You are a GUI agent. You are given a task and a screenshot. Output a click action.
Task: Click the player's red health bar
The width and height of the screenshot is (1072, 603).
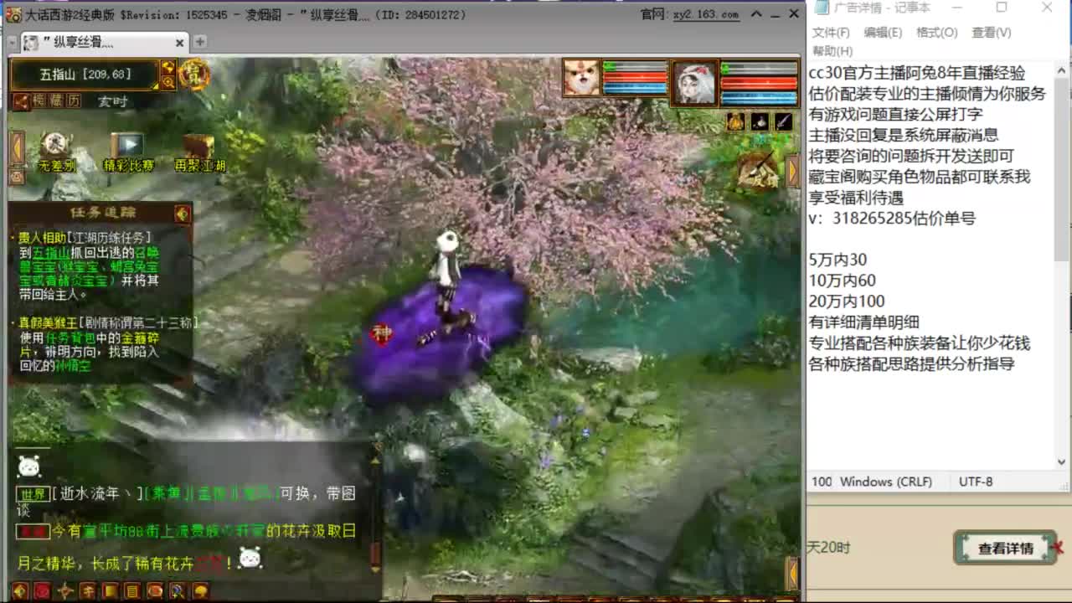tap(760, 82)
